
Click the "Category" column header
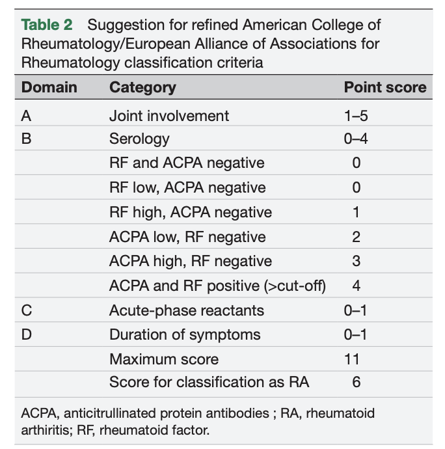[x=142, y=87]
